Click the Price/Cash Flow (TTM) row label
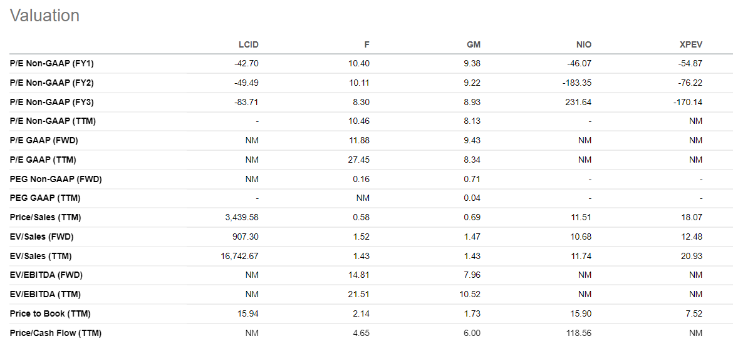This screenshot has height=351, width=733. (56, 333)
